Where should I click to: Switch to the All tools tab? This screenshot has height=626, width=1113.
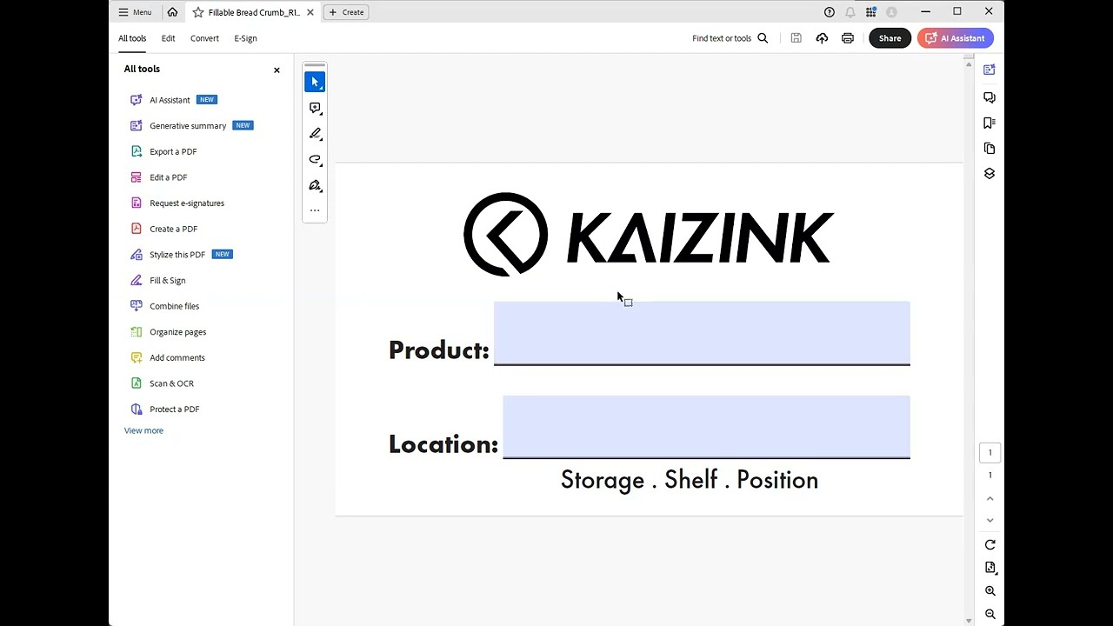(x=132, y=38)
